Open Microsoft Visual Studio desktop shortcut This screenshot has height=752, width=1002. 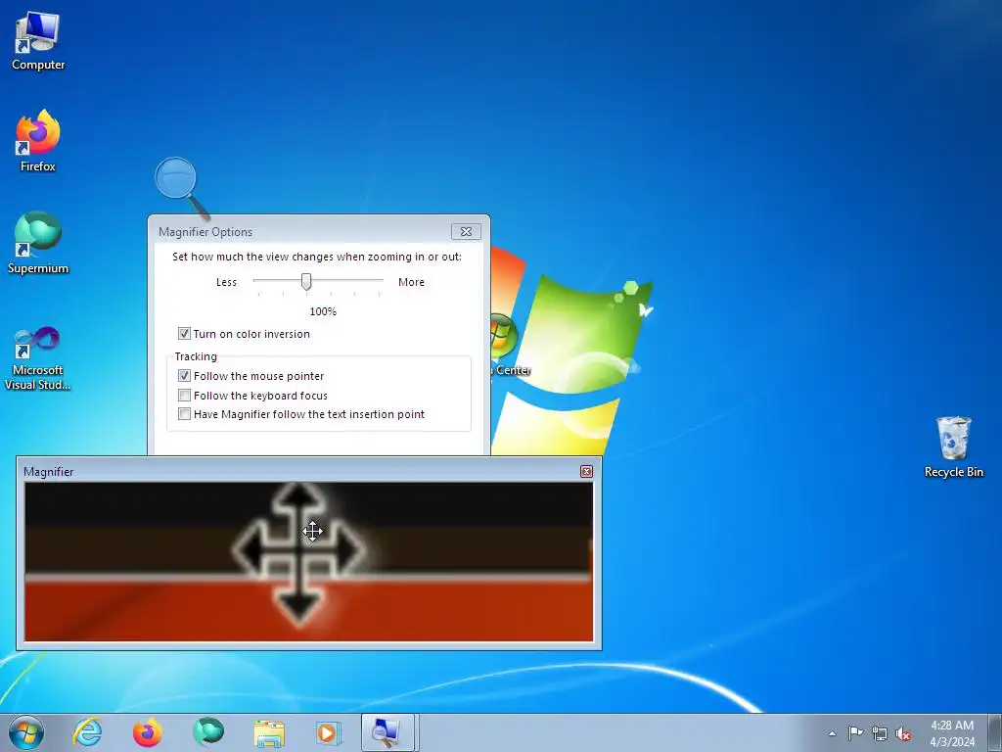pyautogui.click(x=38, y=358)
